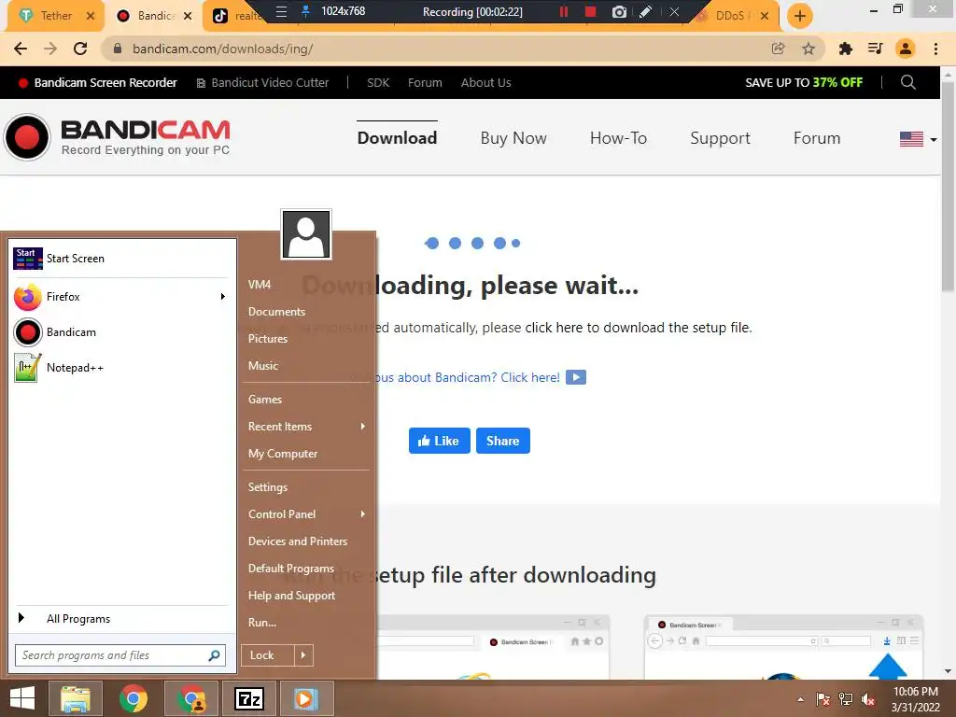Go back to the previous page in Chrome
Image resolution: width=956 pixels, height=717 pixels.
(x=21, y=49)
